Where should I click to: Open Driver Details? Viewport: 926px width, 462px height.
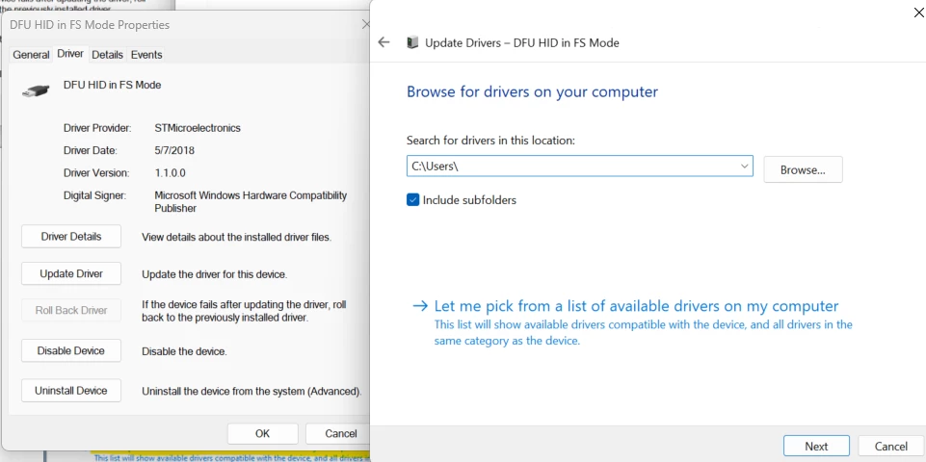click(71, 236)
